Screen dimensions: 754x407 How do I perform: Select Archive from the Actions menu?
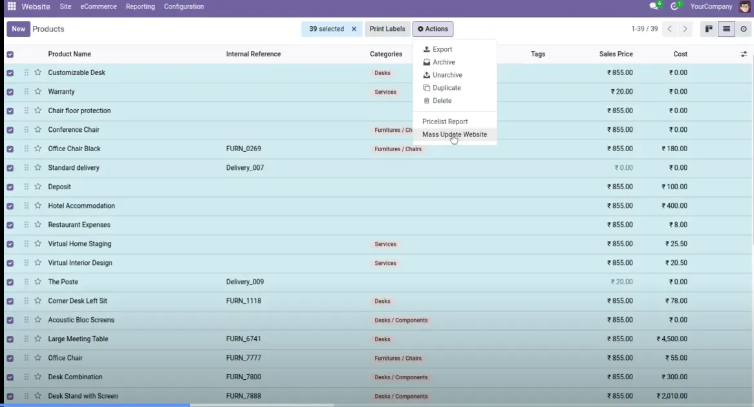[444, 62]
